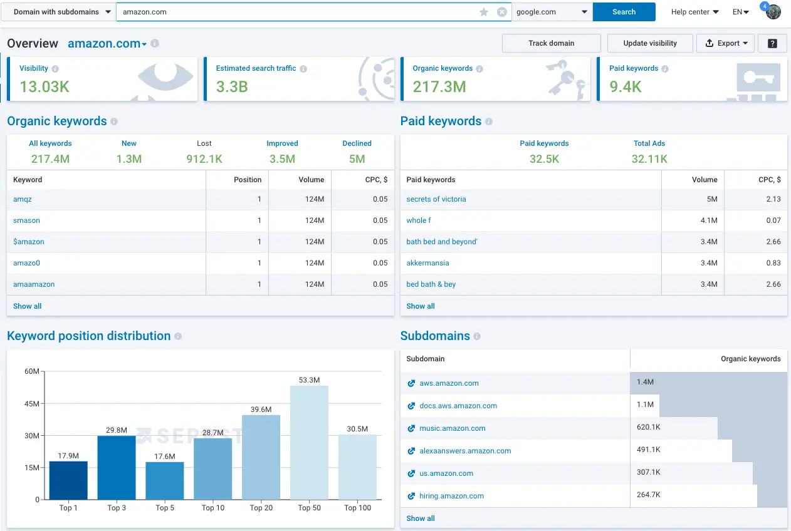Open the hiring.amazon.com subdomain link
Viewport: 791px width, 531px height.
pyautogui.click(x=451, y=496)
